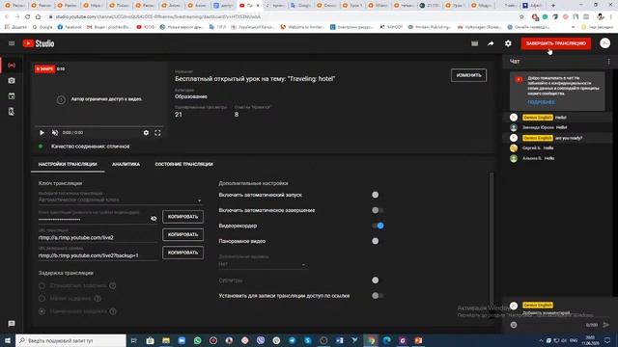The image size is (618, 347).
Task: Reload the page in Chrome
Action: pos(28,17)
